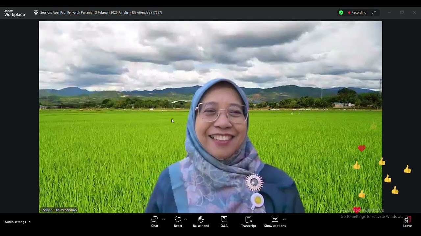Image resolution: width=421 pixels, height=236 pixels.
Task: Expand the captions options caret
Action: [284, 219]
